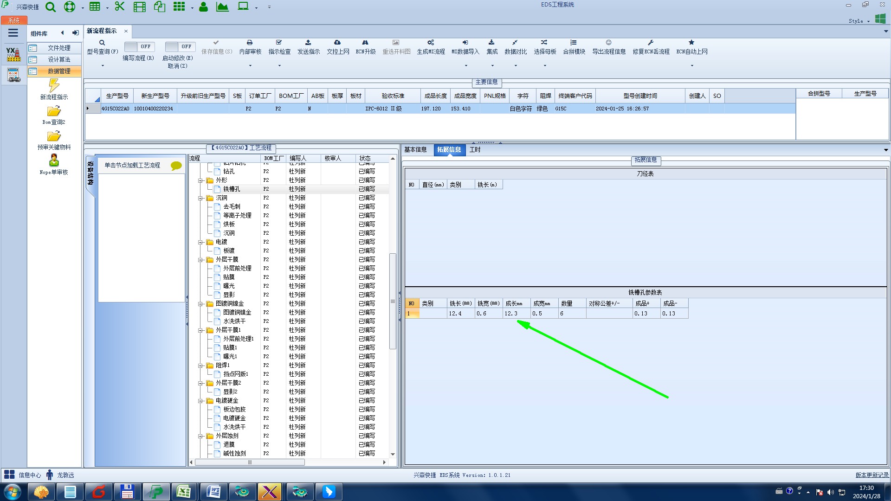Collapse the 电镀硬金 tree folder
The width and height of the screenshot is (891, 501).
(x=201, y=401)
